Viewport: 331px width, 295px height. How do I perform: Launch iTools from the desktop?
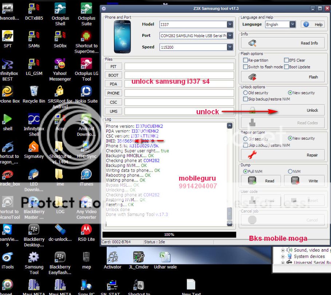[x=8, y=260]
